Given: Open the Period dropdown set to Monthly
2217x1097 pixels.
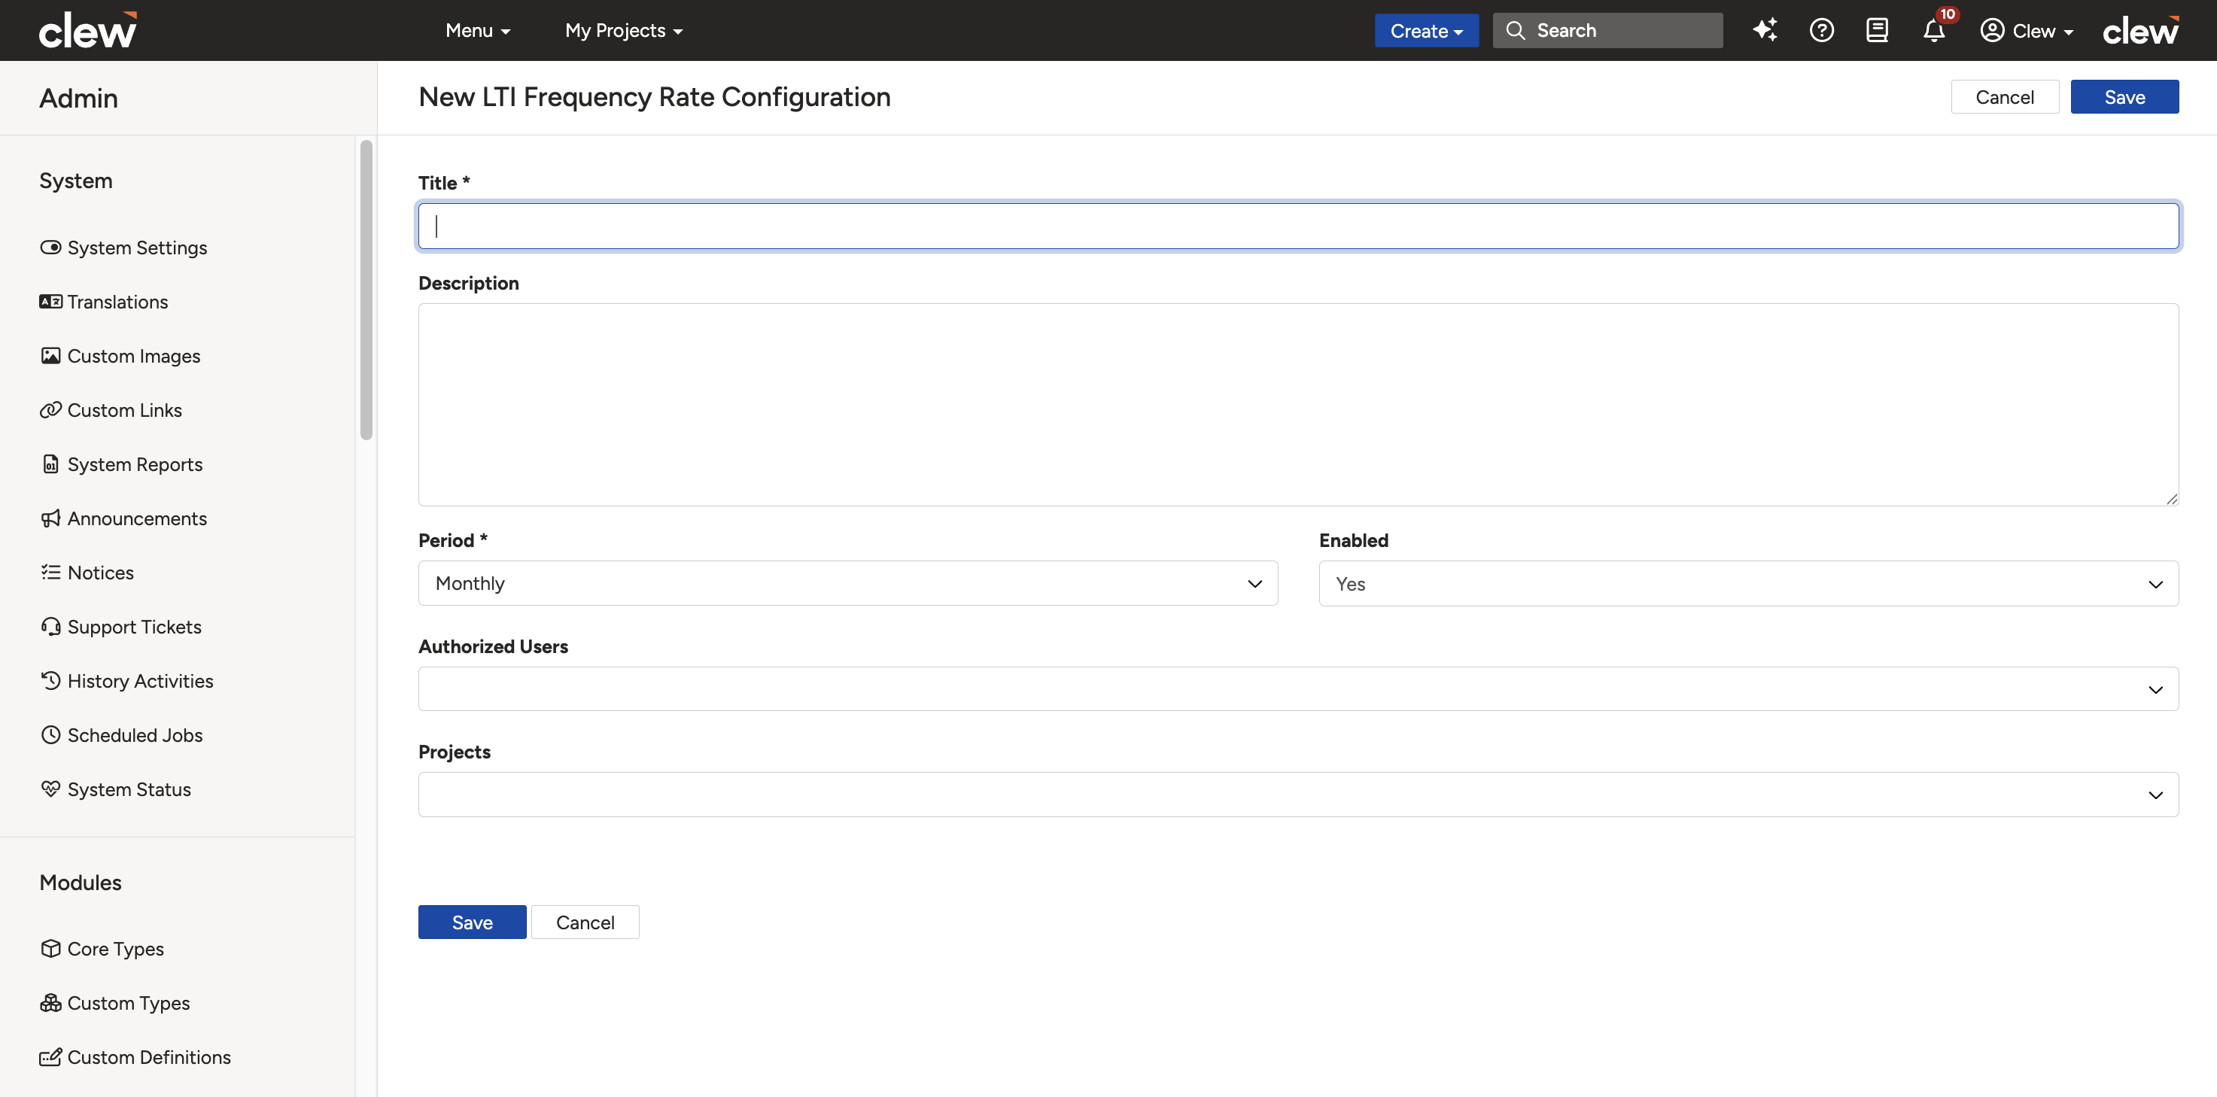Looking at the screenshot, I should 847,583.
